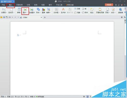Click the print icon in quick toolbar
127x98 pixels.
coord(10,17)
